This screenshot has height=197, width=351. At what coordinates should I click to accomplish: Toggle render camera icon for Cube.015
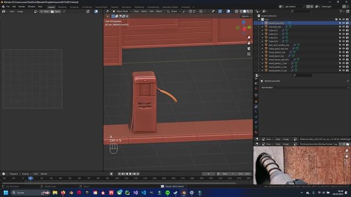pos(347,38)
